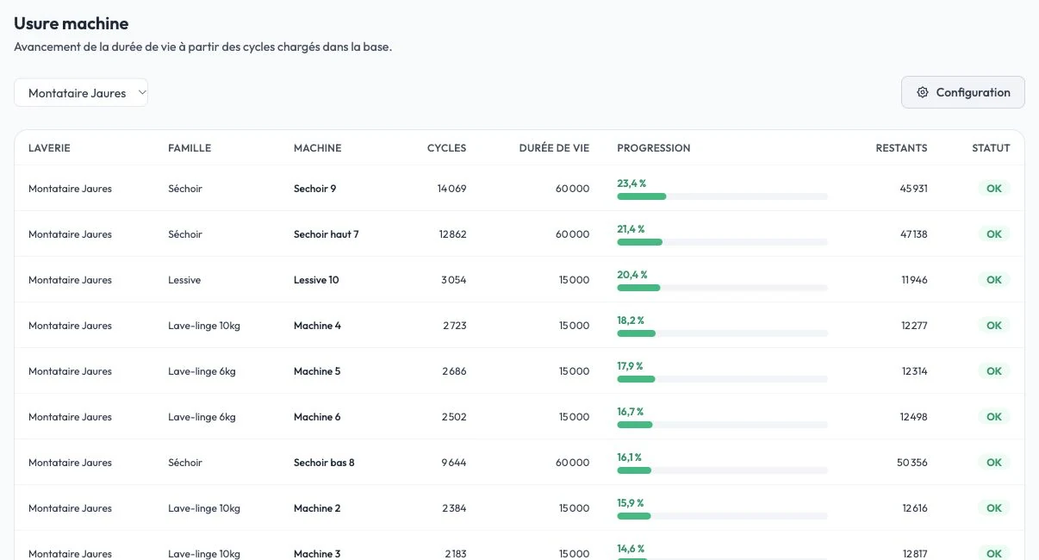Click the FAMILLE column header
1039x560 pixels.
pos(190,148)
